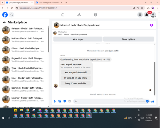Go to the Home feed icon
160x128 pixels.
coord(63,15)
